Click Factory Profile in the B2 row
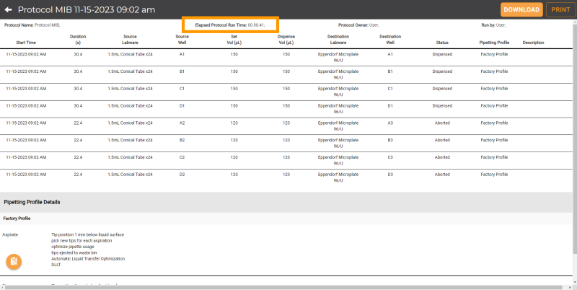This screenshot has height=290, width=577. click(494, 140)
